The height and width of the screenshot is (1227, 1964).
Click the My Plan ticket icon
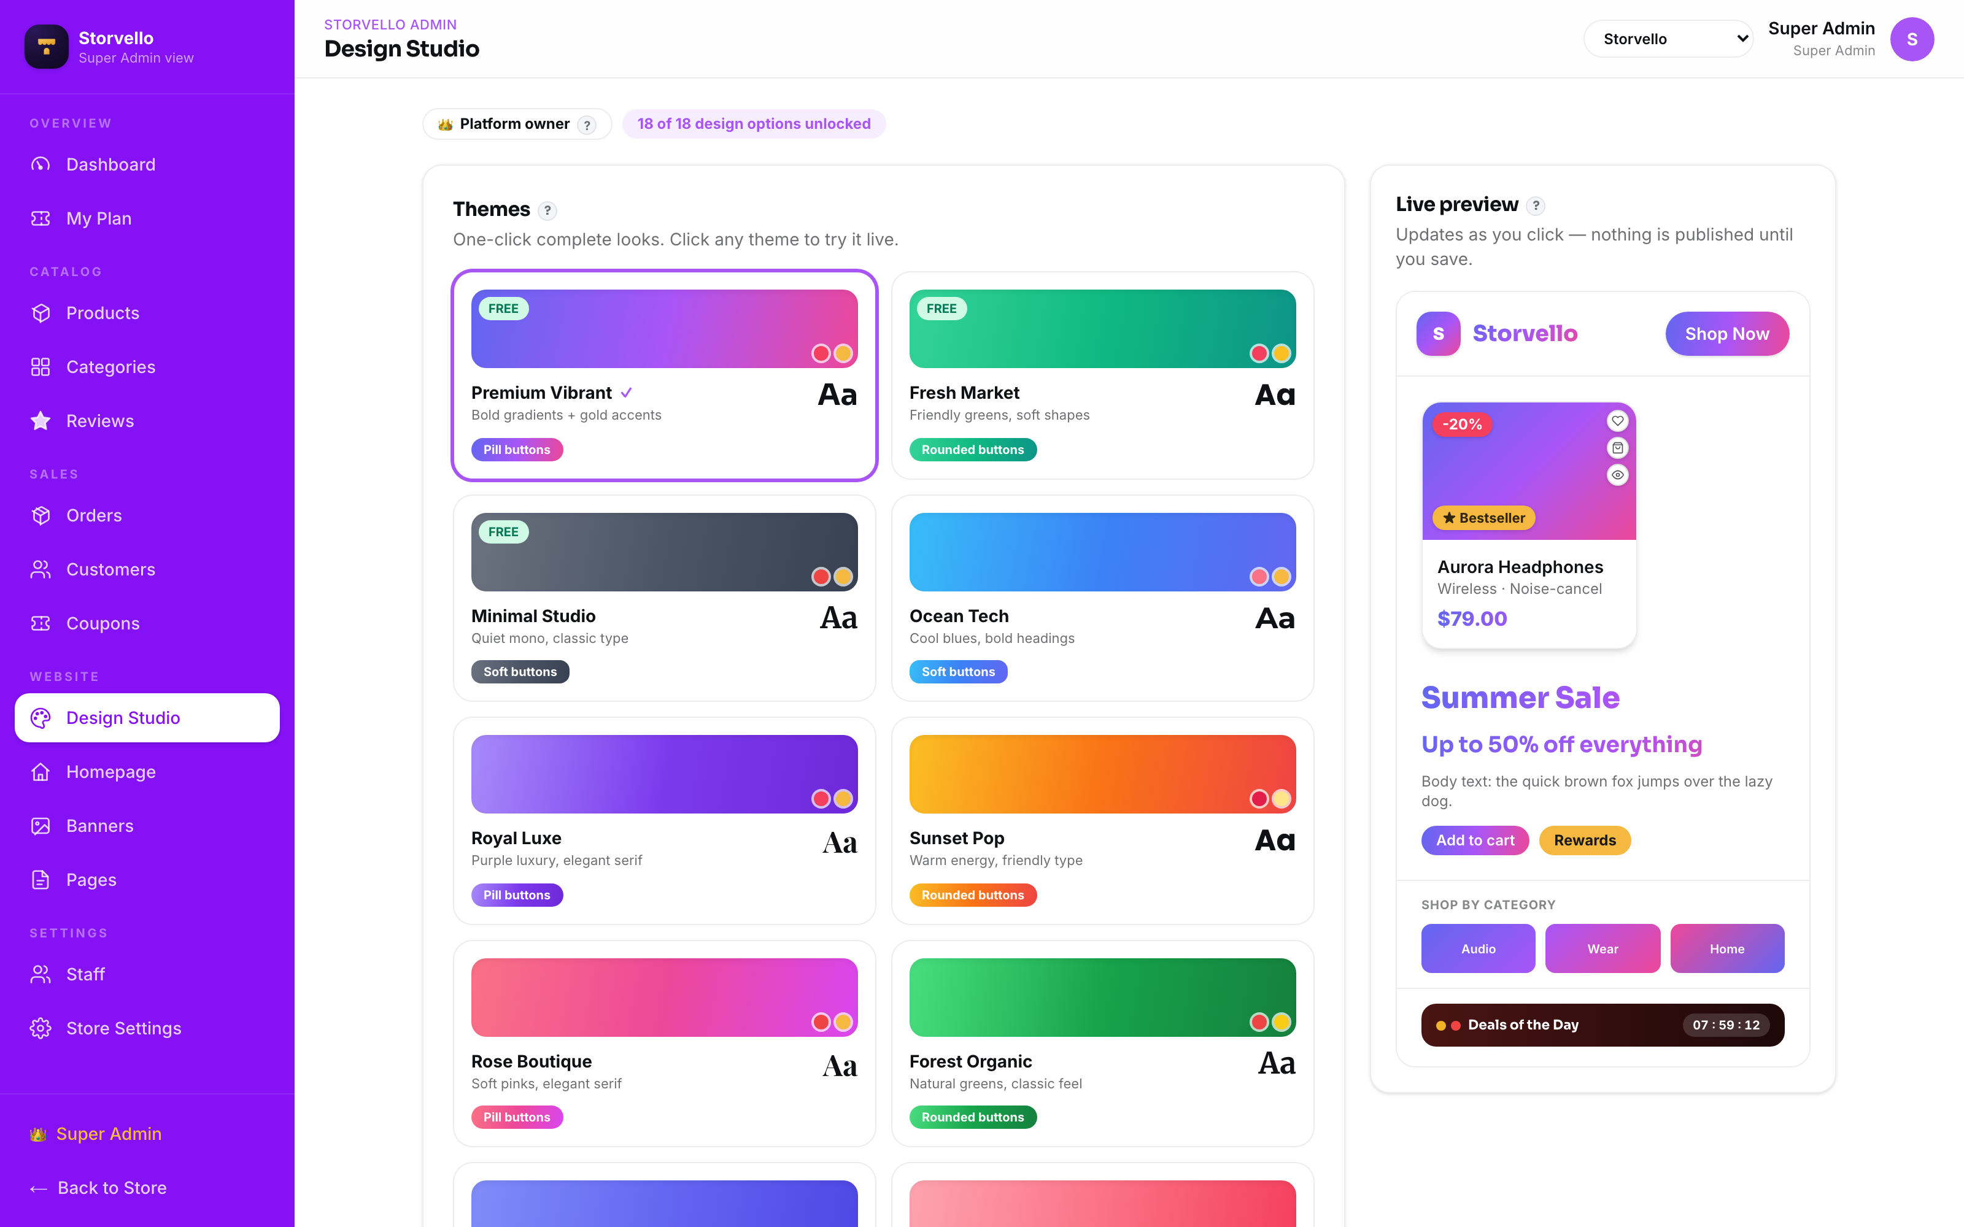click(x=41, y=218)
